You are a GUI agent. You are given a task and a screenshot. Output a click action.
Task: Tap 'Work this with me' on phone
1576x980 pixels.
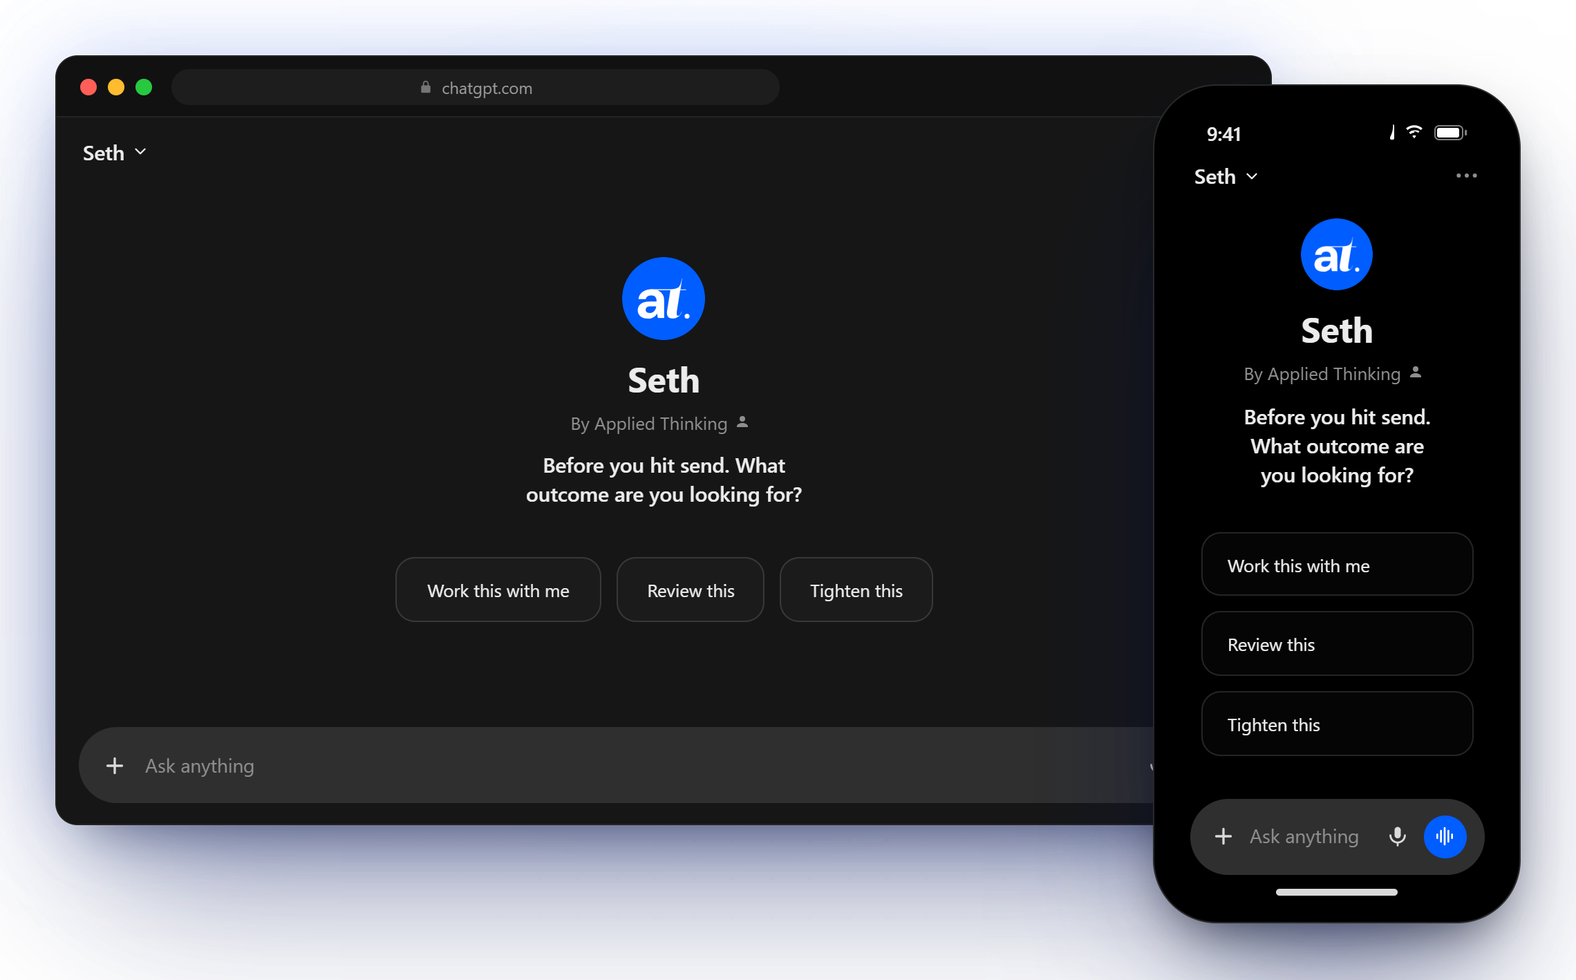(1337, 564)
